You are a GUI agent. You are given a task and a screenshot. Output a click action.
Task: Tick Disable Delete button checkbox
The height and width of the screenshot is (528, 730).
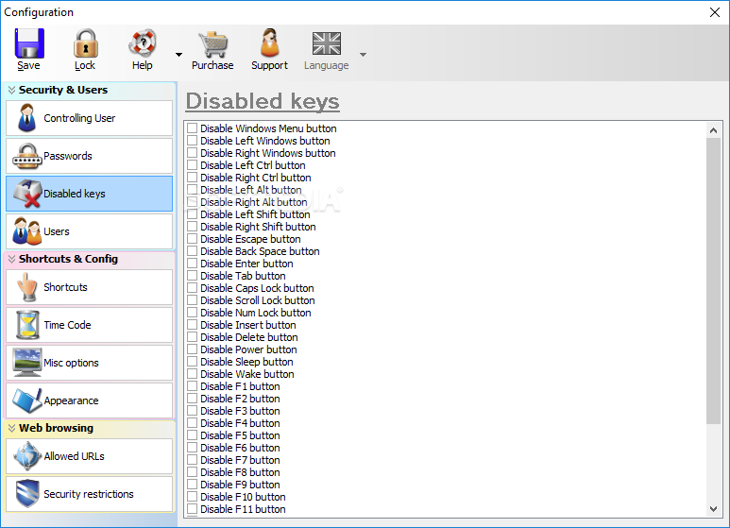click(x=193, y=336)
